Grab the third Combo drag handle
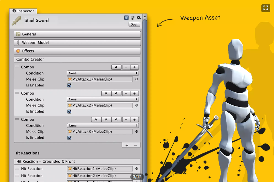This screenshot has width=274, height=182. 17,119
